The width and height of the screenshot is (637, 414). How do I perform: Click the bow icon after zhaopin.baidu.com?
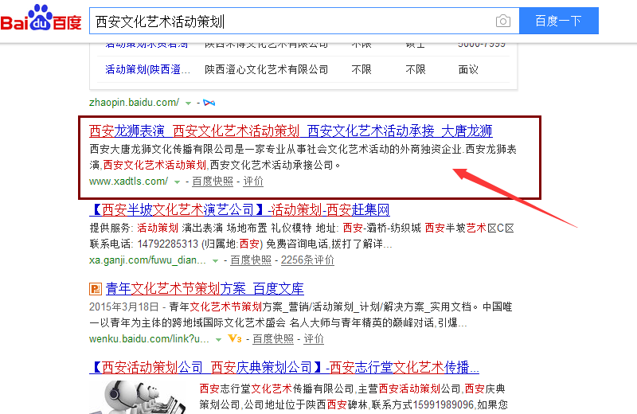pos(209,103)
